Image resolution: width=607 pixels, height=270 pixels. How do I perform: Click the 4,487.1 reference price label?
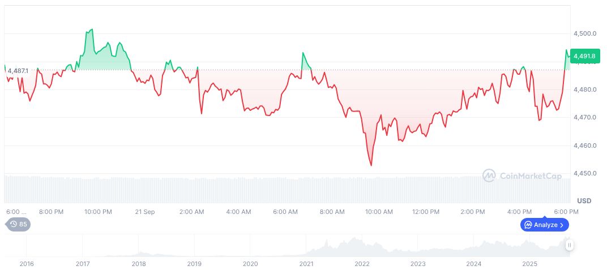[18, 71]
